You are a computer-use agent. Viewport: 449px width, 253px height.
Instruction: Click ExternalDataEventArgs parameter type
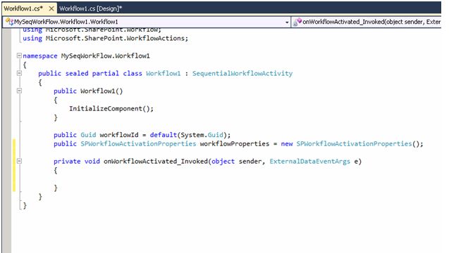coord(310,162)
